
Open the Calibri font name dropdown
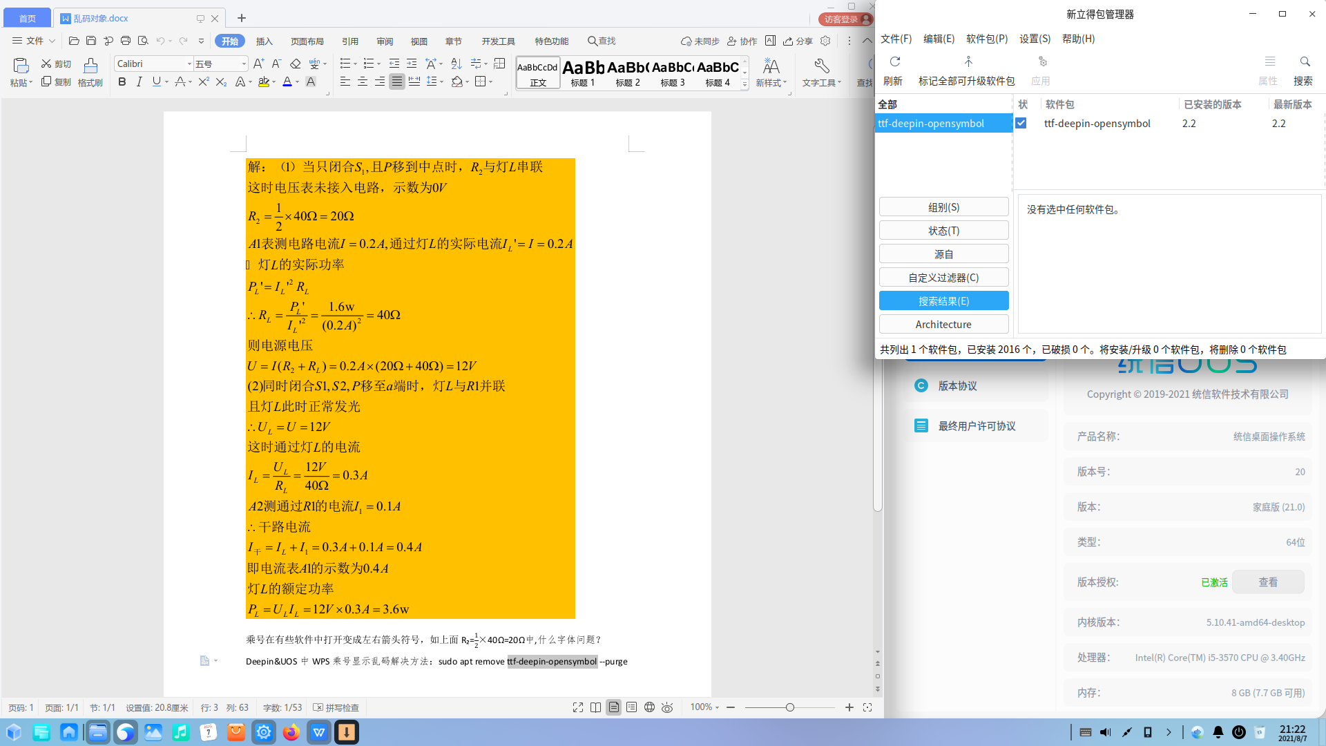189,64
